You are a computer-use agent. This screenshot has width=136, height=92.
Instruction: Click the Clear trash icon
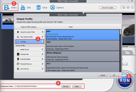tap(38, 7)
